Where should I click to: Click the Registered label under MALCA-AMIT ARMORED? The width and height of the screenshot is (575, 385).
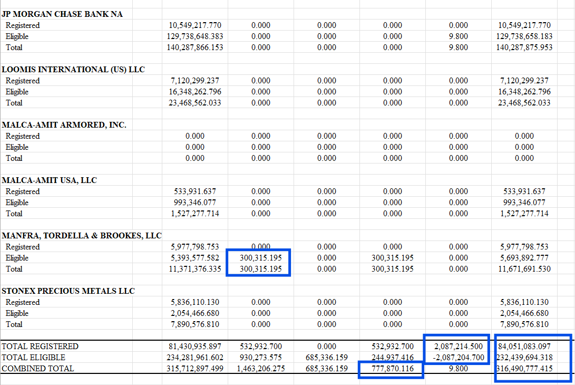22,136
